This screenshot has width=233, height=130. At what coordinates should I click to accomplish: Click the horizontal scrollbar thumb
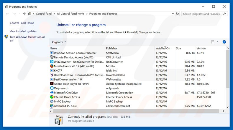pyautogui.click(x=136, y=111)
